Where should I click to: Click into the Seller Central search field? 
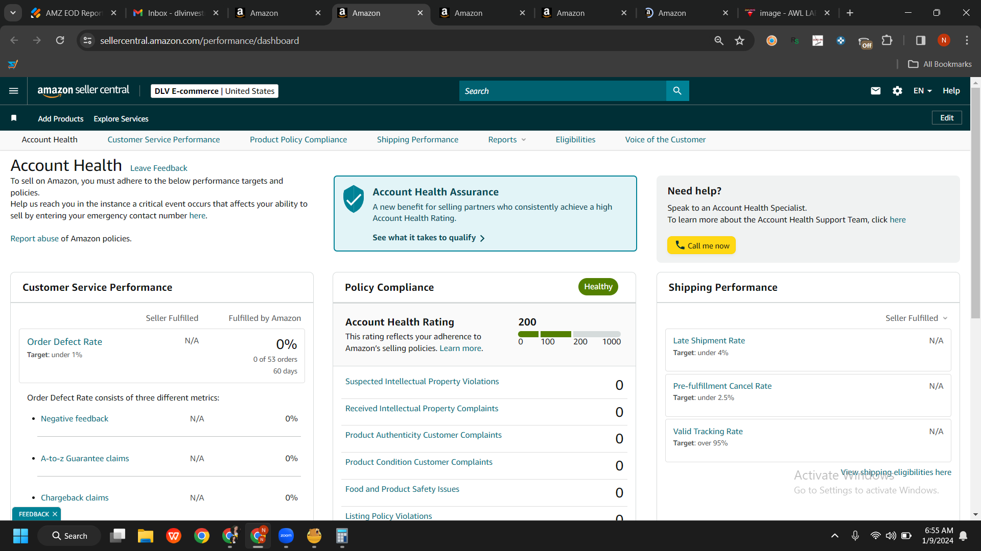coord(563,91)
